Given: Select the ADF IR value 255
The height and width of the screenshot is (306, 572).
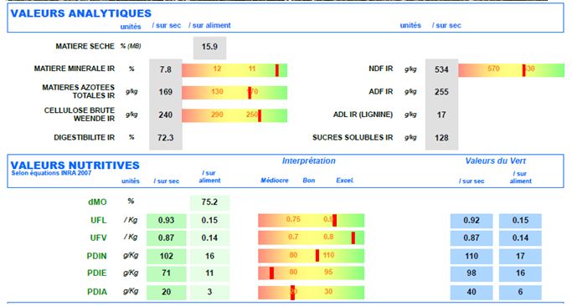Looking at the screenshot, I should point(441,92).
